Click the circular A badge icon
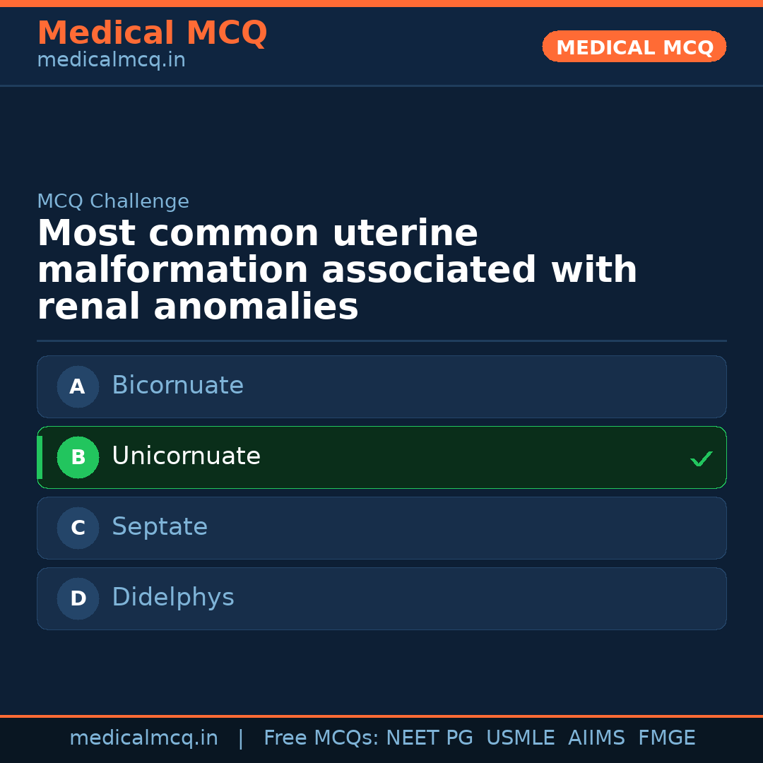 [x=78, y=386]
